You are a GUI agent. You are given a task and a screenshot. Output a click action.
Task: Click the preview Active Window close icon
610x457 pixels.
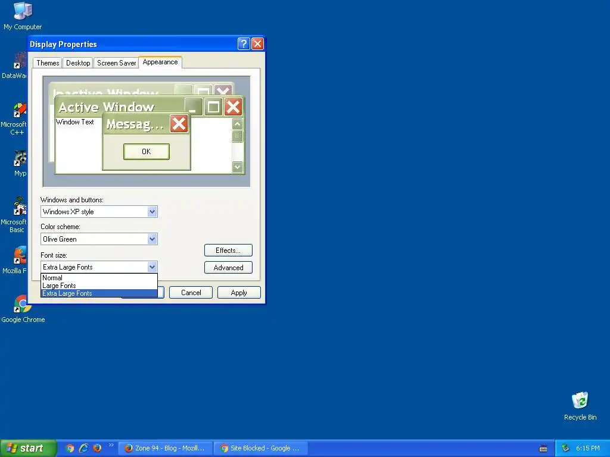pos(233,107)
